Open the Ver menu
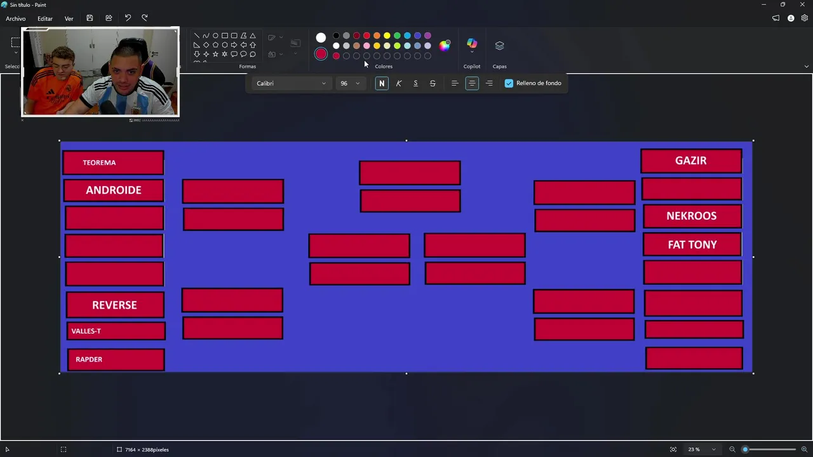 click(x=69, y=18)
